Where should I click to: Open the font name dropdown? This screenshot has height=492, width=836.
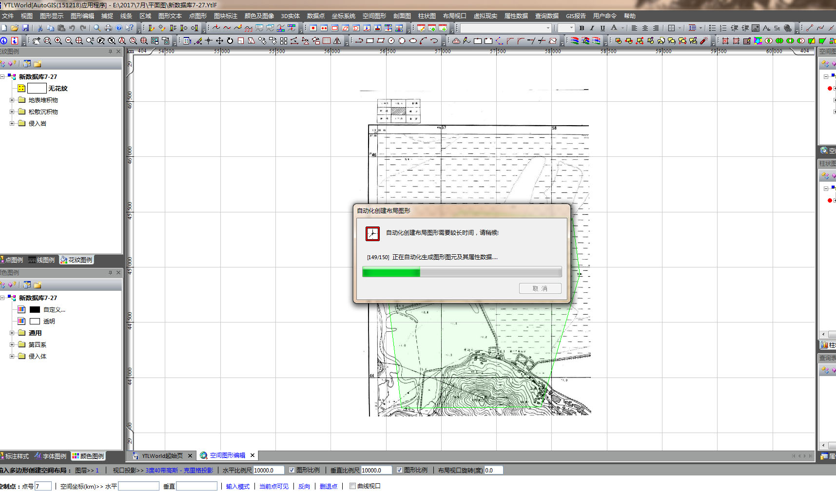pyautogui.click(x=548, y=28)
